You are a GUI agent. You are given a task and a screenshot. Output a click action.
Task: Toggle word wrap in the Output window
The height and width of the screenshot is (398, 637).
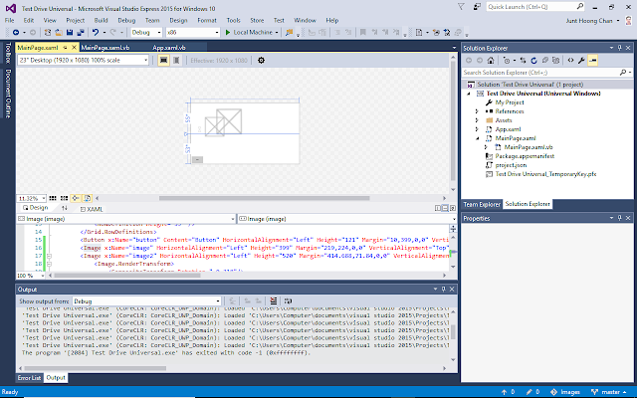pos(288,300)
